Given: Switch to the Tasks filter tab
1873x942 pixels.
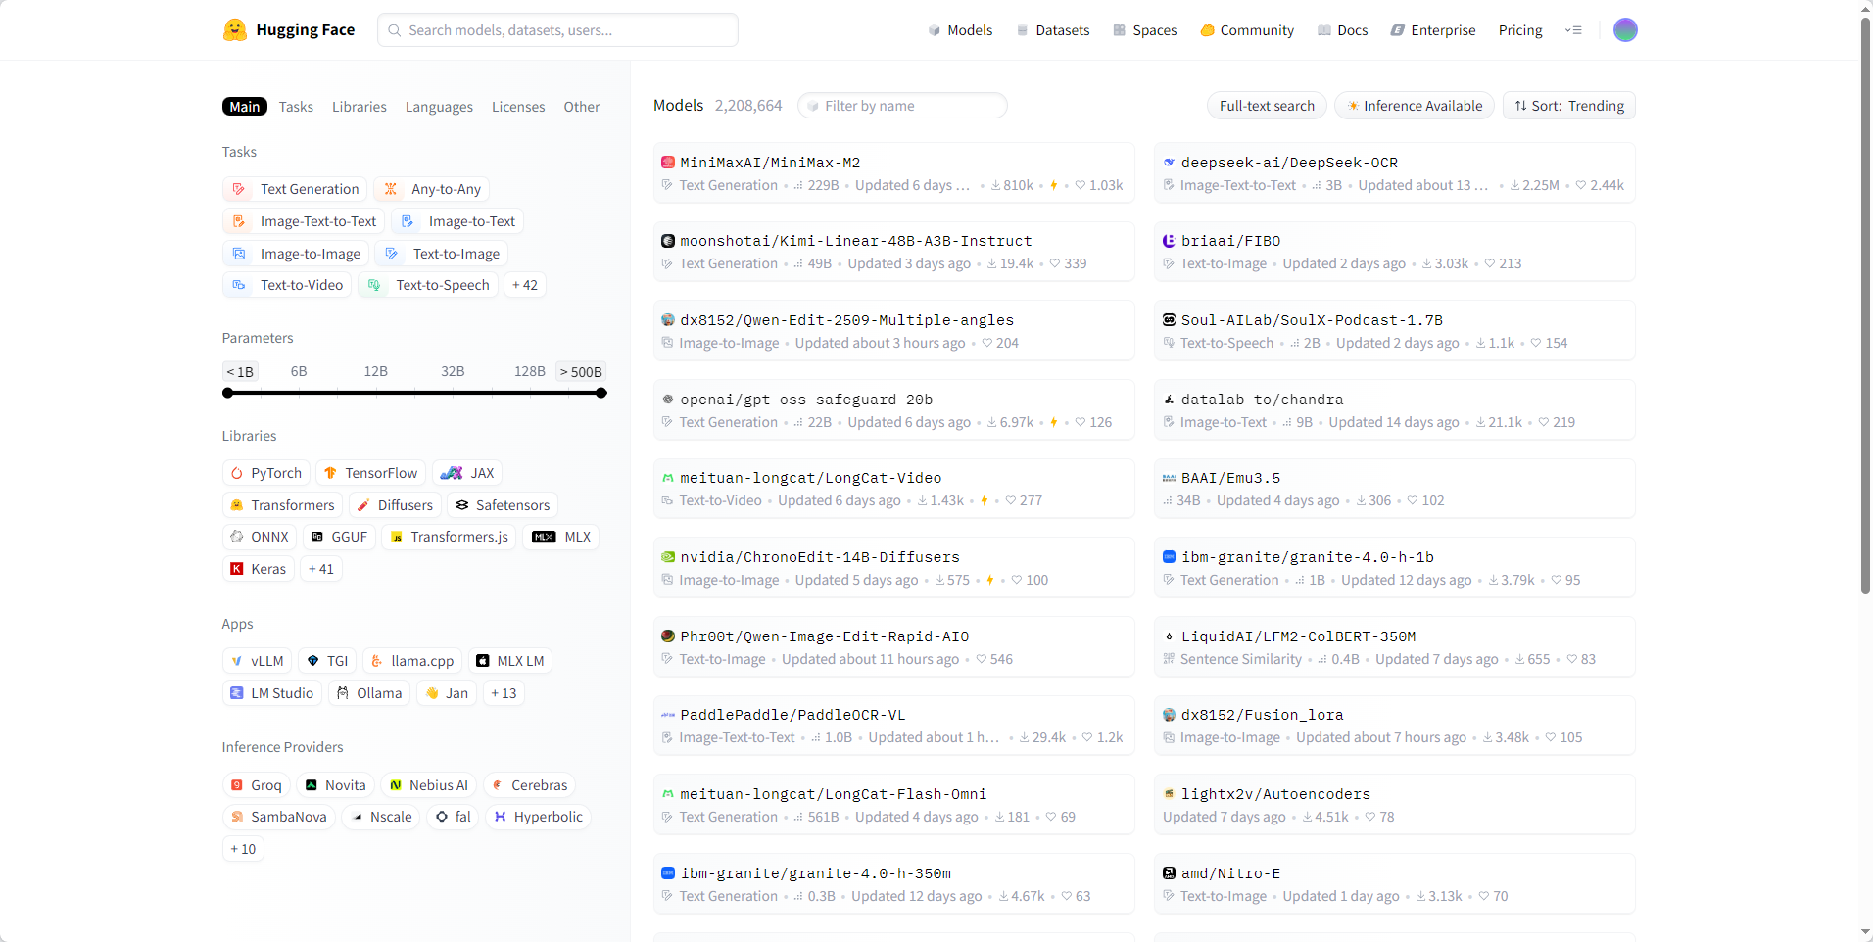Looking at the screenshot, I should [296, 107].
